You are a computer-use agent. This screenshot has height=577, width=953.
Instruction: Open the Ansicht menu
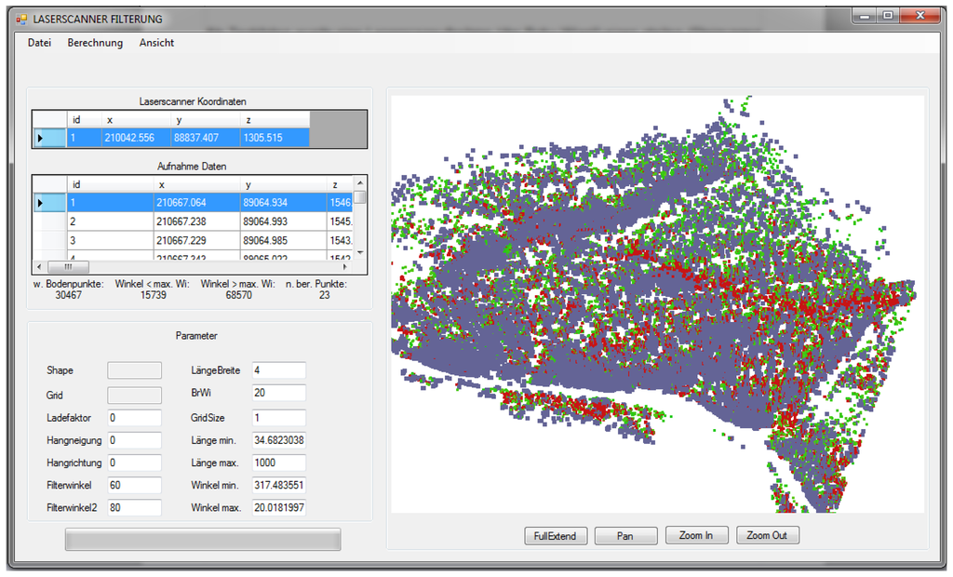pyautogui.click(x=156, y=43)
